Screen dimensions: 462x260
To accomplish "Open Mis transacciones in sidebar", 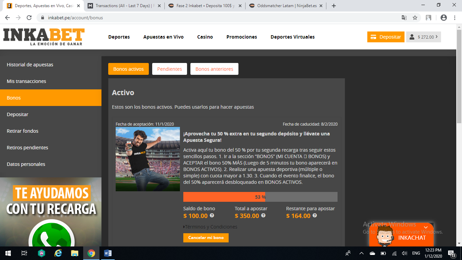I will [51, 81].
